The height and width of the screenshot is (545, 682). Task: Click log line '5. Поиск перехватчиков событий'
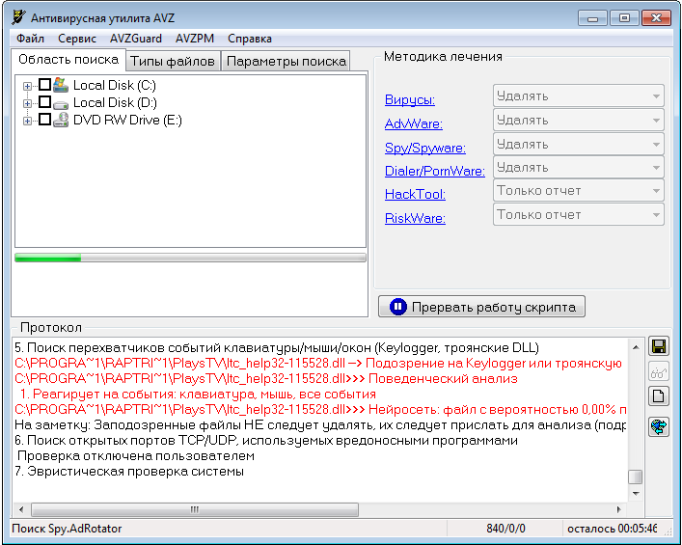[x=277, y=347]
